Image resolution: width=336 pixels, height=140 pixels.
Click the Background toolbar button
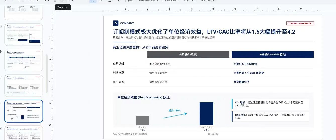click(x=148, y=1)
